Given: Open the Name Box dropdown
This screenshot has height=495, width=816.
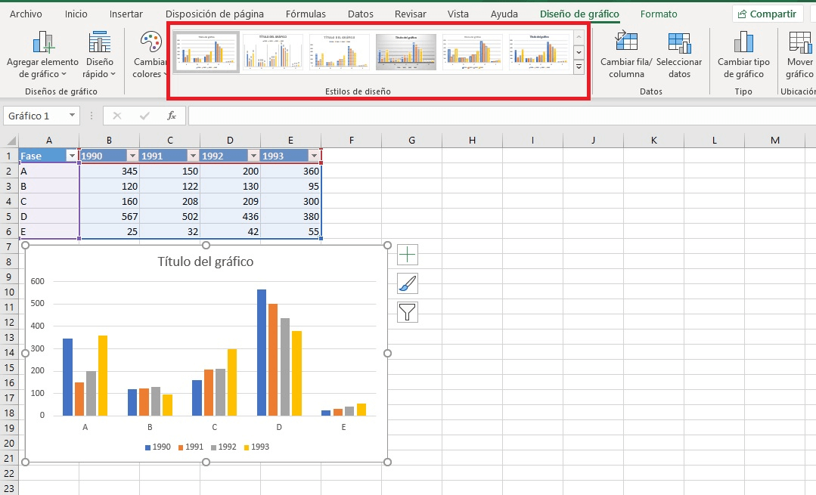Looking at the screenshot, I should tap(72, 116).
